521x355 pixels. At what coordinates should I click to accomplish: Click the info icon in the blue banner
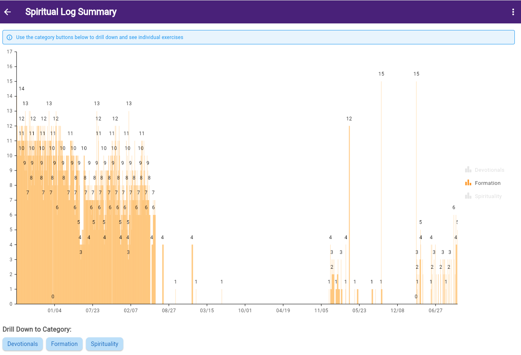(x=9, y=37)
